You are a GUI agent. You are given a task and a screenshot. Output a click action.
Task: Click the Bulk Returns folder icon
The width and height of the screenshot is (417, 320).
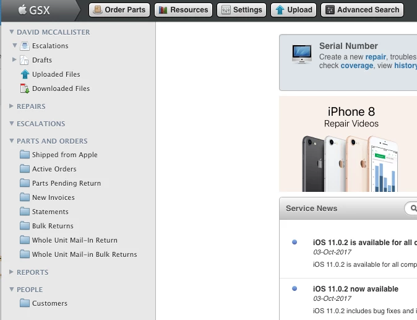coord(25,225)
